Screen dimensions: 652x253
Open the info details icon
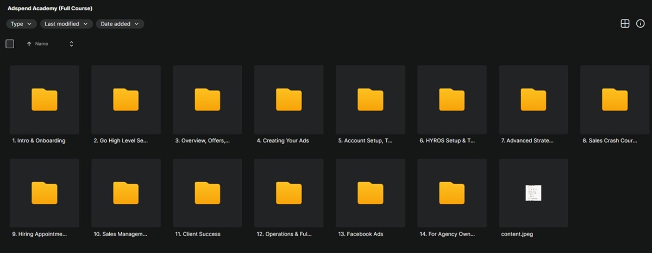(640, 23)
